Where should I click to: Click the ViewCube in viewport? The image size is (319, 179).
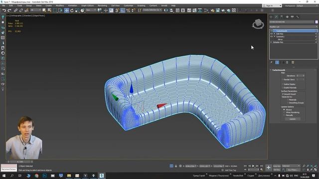258,24
